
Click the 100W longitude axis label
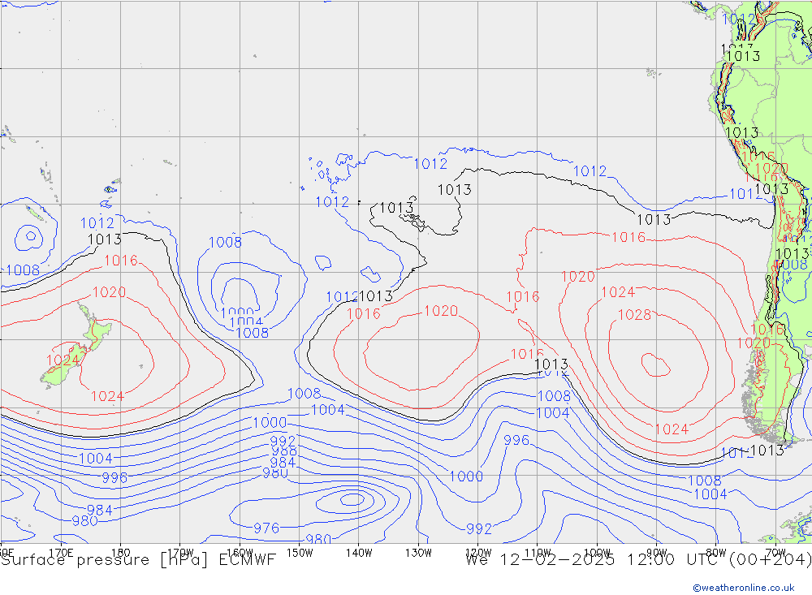tap(597, 553)
